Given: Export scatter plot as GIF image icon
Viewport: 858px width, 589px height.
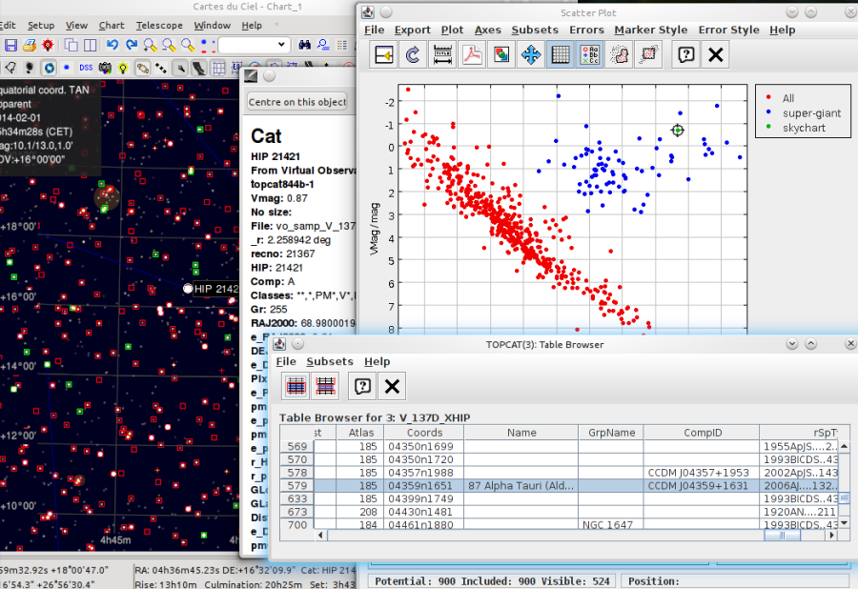Looking at the screenshot, I should (501, 54).
